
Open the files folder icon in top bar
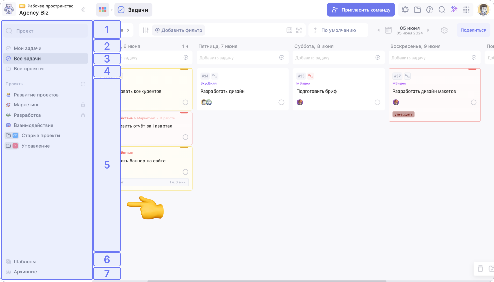tap(418, 10)
